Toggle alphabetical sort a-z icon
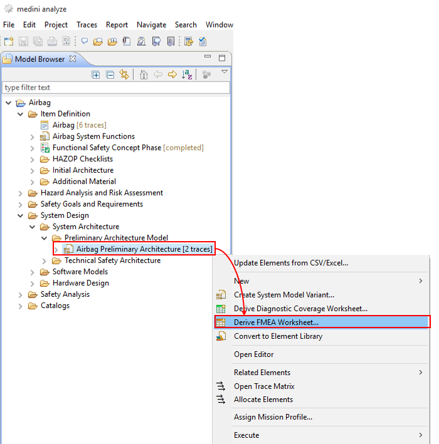439x444 pixels. point(187,75)
